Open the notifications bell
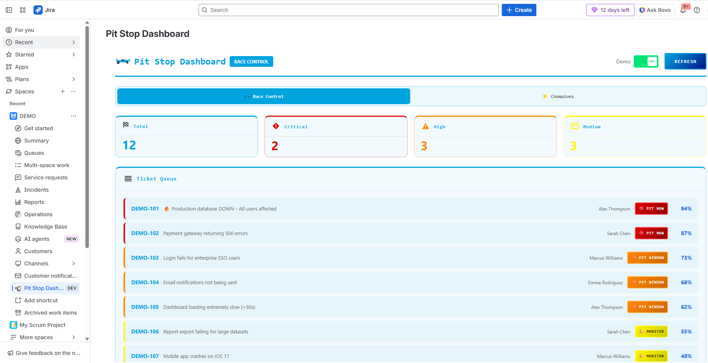Screen dimensions: 708x363 683,10
